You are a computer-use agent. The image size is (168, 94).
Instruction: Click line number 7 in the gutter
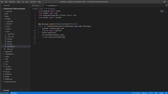(35, 24)
